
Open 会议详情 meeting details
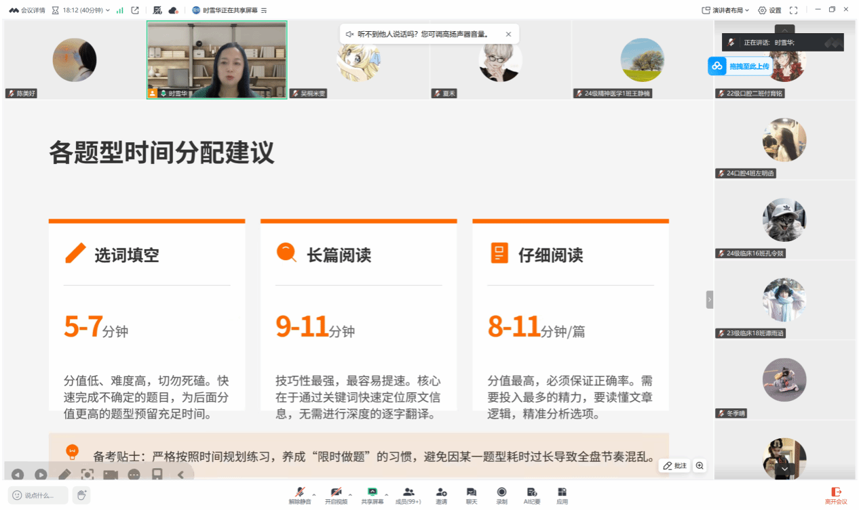point(27,10)
